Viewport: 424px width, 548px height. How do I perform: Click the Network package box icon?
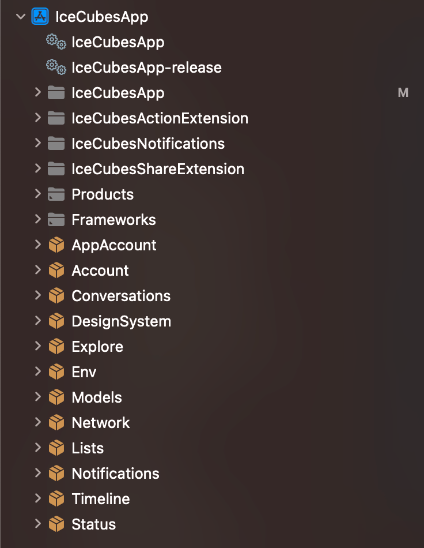[56, 423]
